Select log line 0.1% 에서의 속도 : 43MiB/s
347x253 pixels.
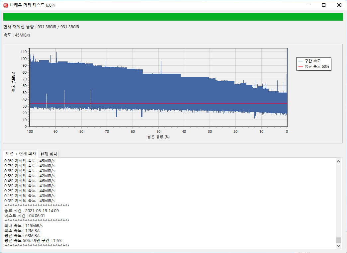[30, 196]
